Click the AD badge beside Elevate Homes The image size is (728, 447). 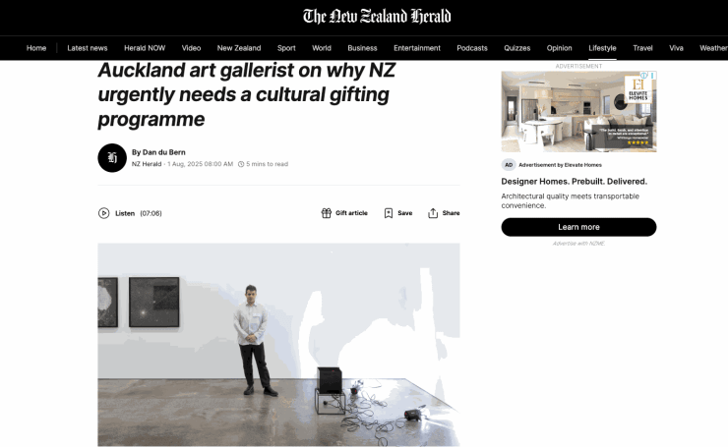click(509, 165)
